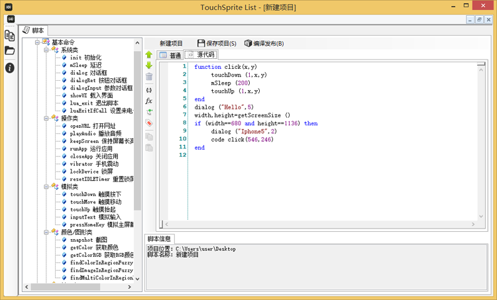Image resolution: width=497 pixels, height=300 pixels.
Task: Select inputText 模拟输入 command
Action: (x=95, y=217)
